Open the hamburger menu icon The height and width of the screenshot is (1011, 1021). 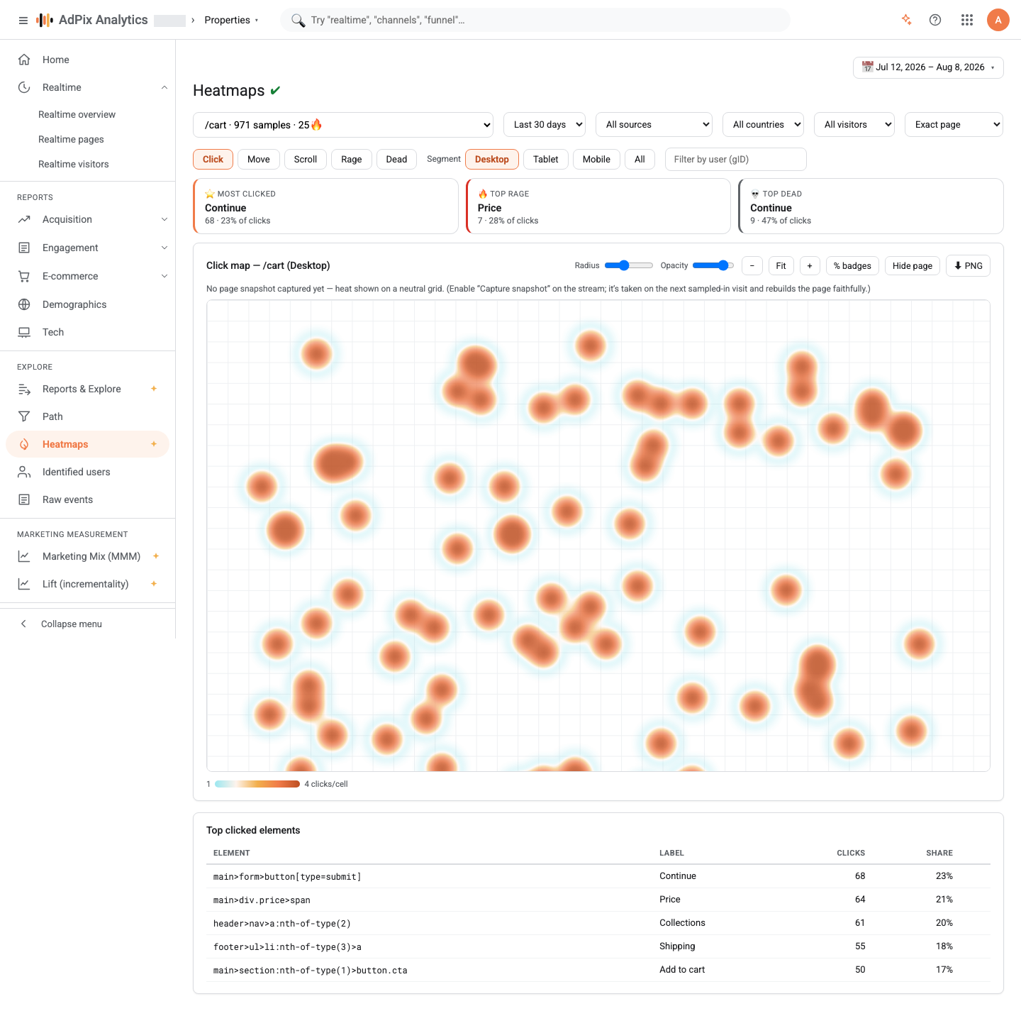23,20
